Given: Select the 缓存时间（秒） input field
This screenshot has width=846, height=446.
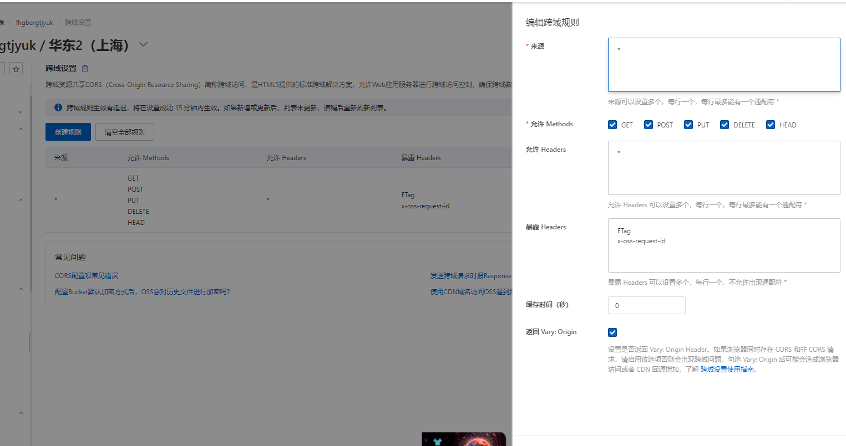Looking at the screenshot, I should (x=646, y=305).
